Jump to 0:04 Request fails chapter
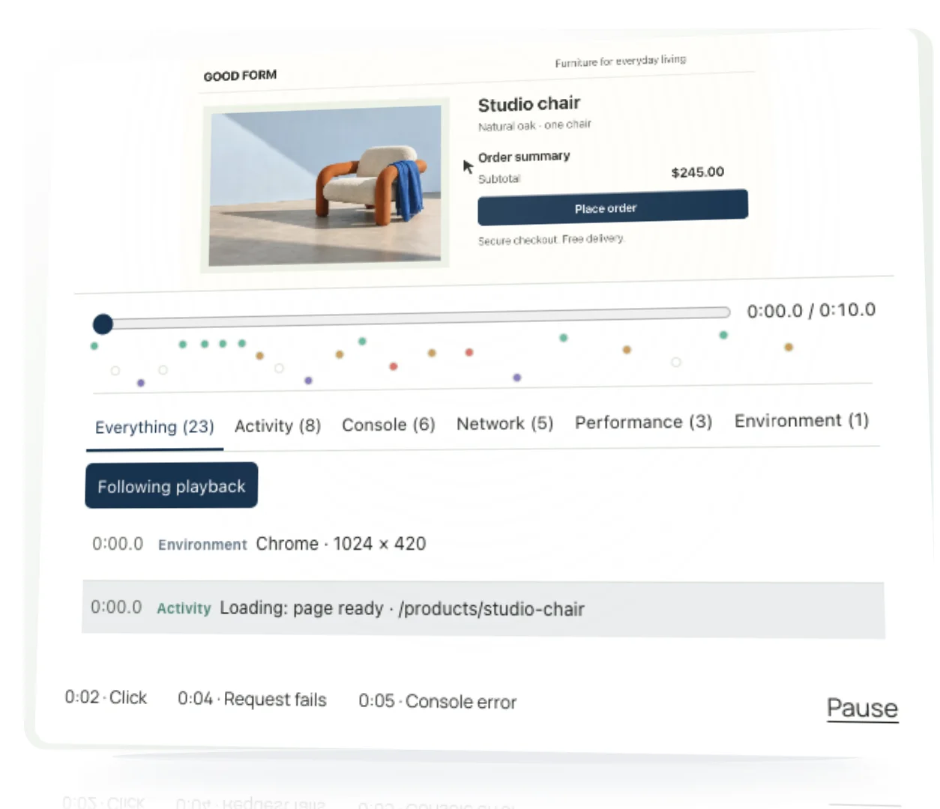940x809 pixels. coord(252,699)
